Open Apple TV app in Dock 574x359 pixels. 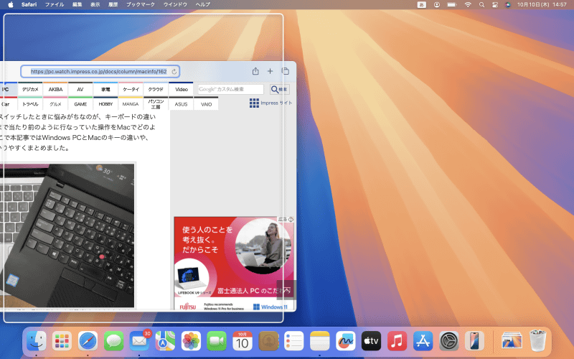[x=371, y=341]
